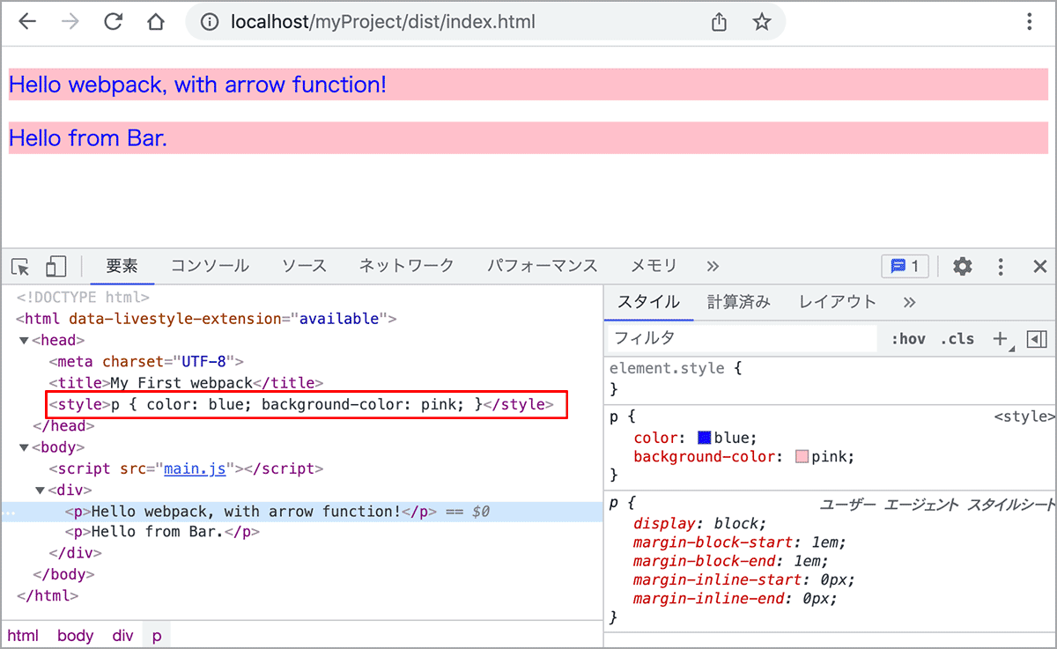The height and width of the screenshot is (649, 1057).
Task: Click the display: block declaration
Action: pos(700,523)
